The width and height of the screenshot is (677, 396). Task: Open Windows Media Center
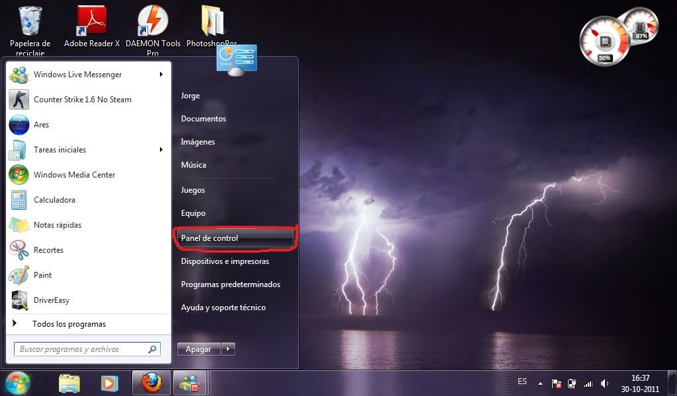coord(19,175)
